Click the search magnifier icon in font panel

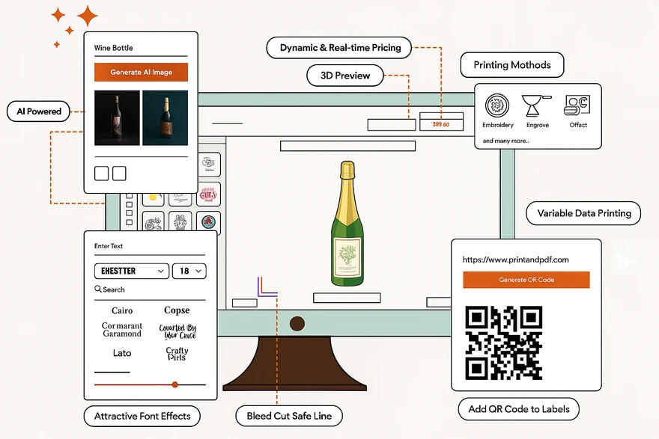pos(98,289)
